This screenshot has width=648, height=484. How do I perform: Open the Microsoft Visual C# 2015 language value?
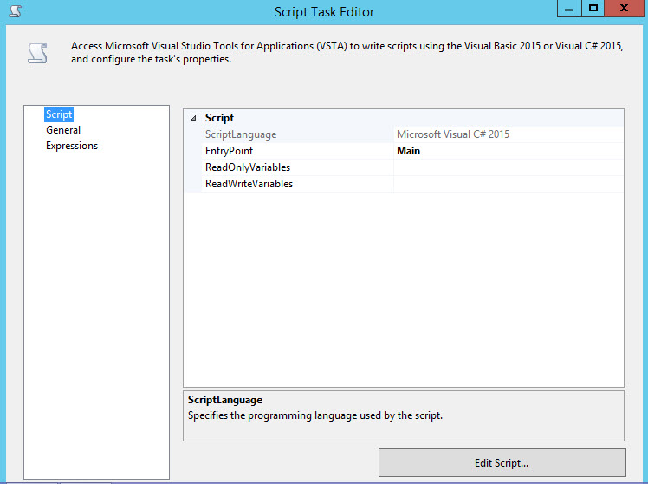[x=509, y=134]
